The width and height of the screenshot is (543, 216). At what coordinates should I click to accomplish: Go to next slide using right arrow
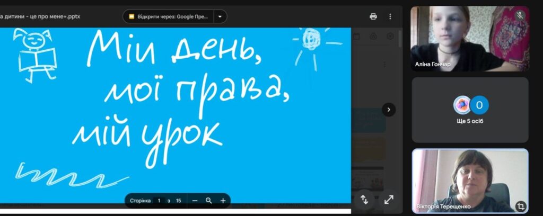pos(389,110)
